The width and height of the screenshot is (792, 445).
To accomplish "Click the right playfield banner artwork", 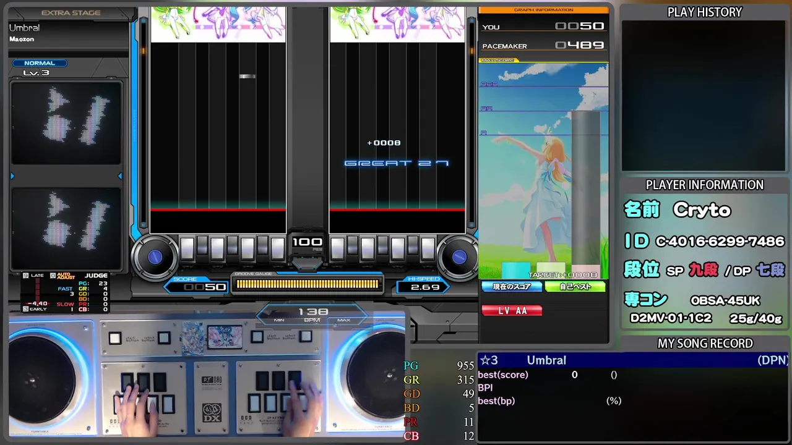I will point(397,24).
